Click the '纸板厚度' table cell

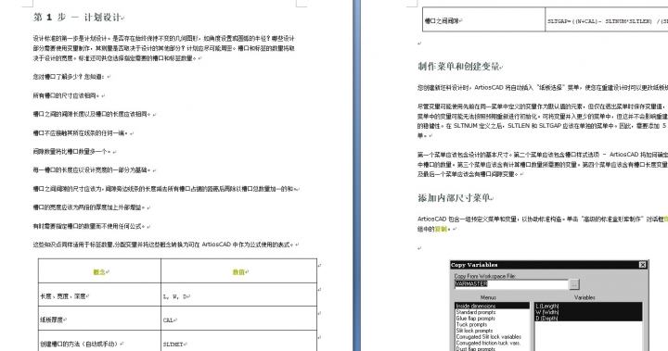99,320
